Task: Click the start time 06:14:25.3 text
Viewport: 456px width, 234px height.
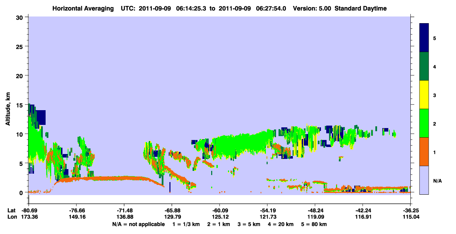Action: point(194,8)
